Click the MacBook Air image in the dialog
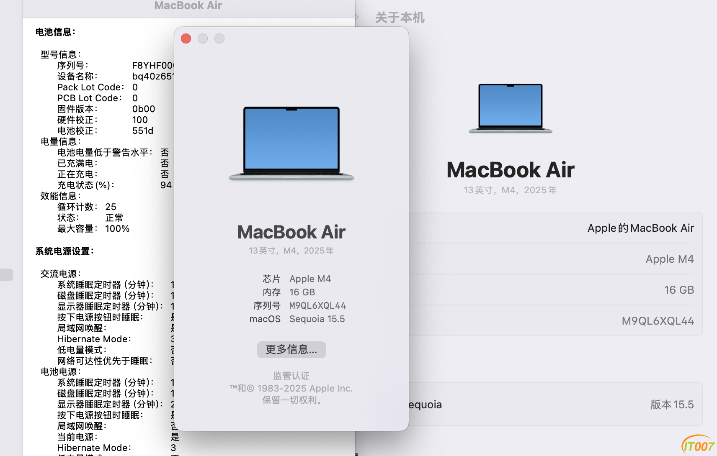This screenshot has height=456, width=717. [x=291, y=143]
